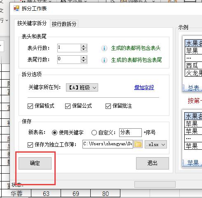This screenshot has height=198, width=202.
Task: Decrease 表头行数 with the down arrow
Action: coord(83,49)
